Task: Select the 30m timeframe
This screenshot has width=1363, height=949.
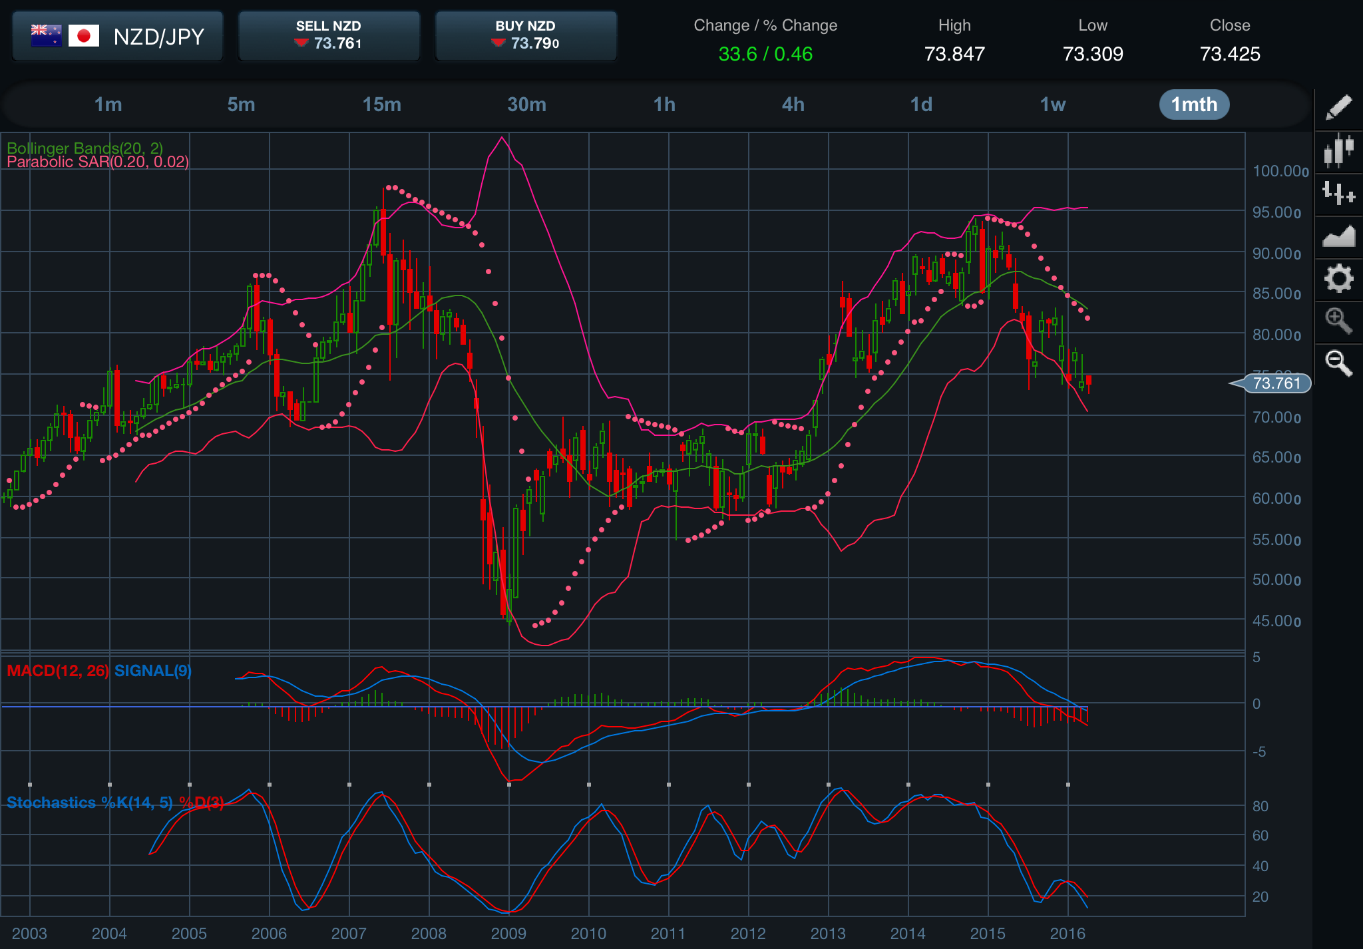Action: pyautogui.click(x=526, y=104)
